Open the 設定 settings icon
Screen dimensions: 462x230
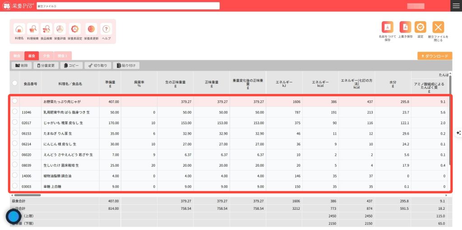pyautogui.click(x=420, y=27)
